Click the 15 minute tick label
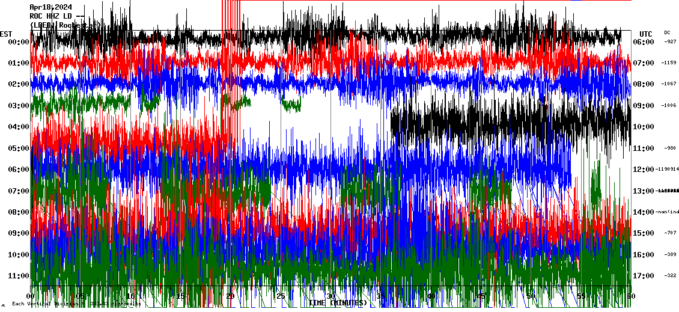This screenshot has width=679, height=312. pos(181,296)
